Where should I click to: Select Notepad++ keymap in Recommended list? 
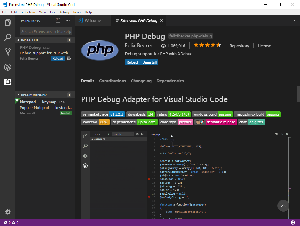(45, 108)
